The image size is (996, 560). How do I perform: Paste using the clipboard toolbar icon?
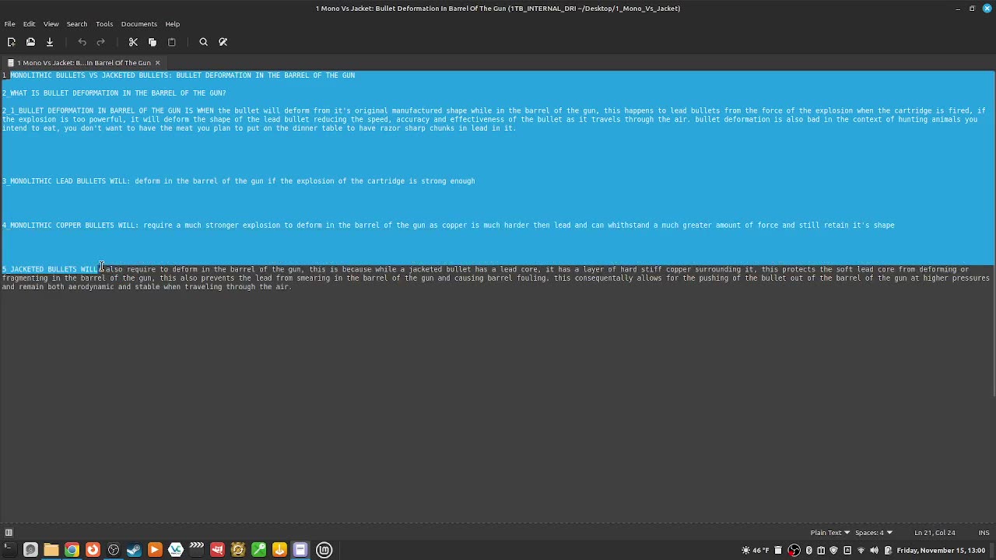[172, 42]
